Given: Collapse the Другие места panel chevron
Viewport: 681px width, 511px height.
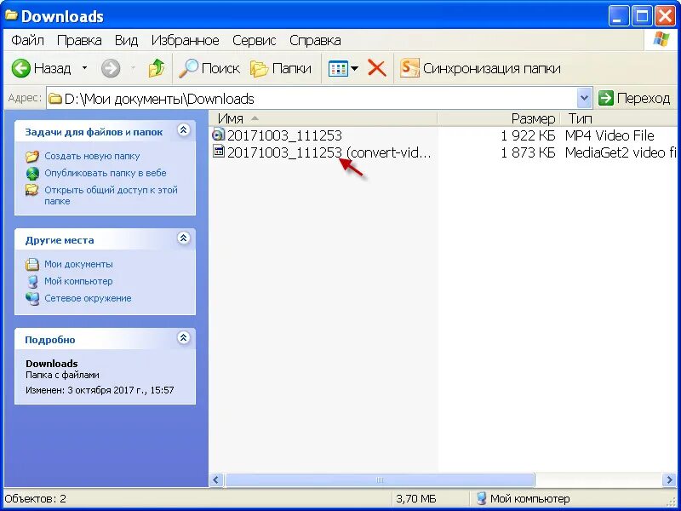Looking at the screenshot, I should [x=184, y=239].
